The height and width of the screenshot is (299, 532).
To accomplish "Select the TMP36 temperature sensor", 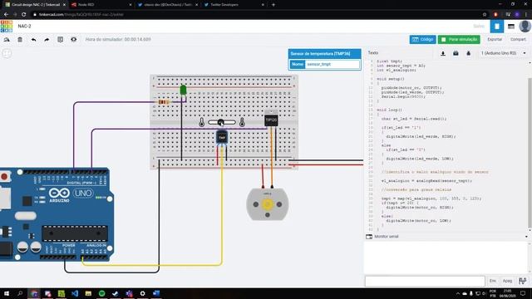I will [222, 137].
